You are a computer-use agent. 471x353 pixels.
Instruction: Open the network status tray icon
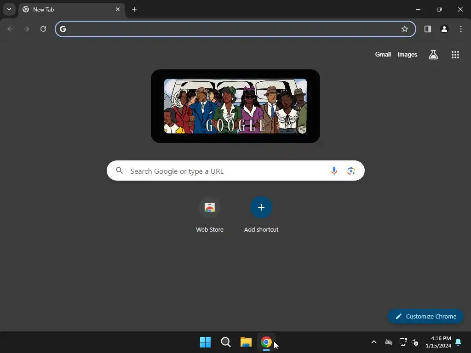[403, 342]
